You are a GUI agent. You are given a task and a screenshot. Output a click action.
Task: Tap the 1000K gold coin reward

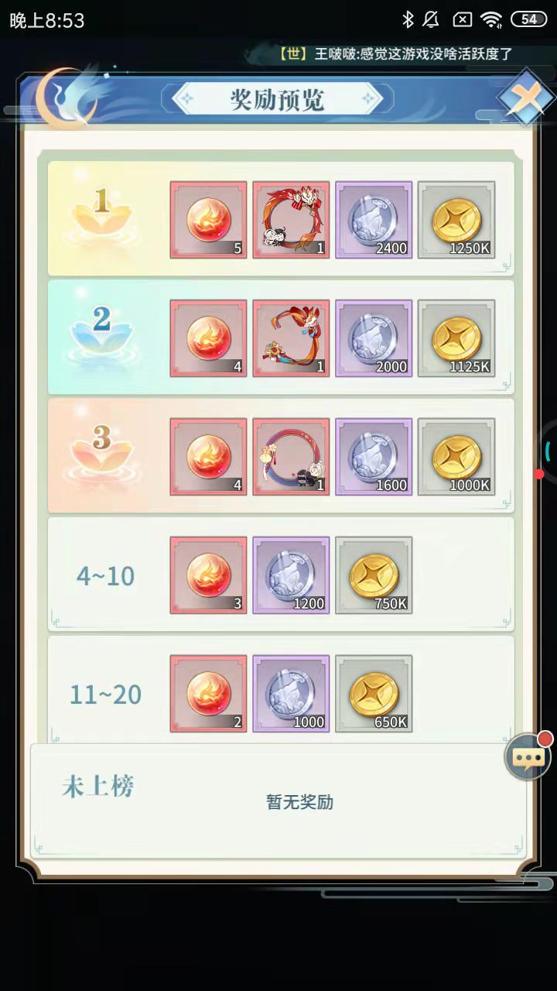[456, 457]
